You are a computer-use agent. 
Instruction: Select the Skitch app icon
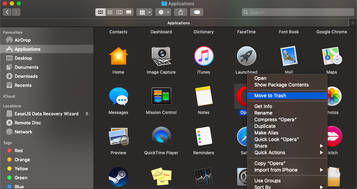[x=335, y=137]
